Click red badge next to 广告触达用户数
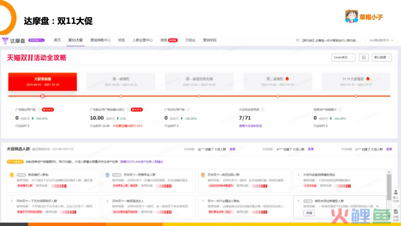401x226 pixels. click(48, 110)
